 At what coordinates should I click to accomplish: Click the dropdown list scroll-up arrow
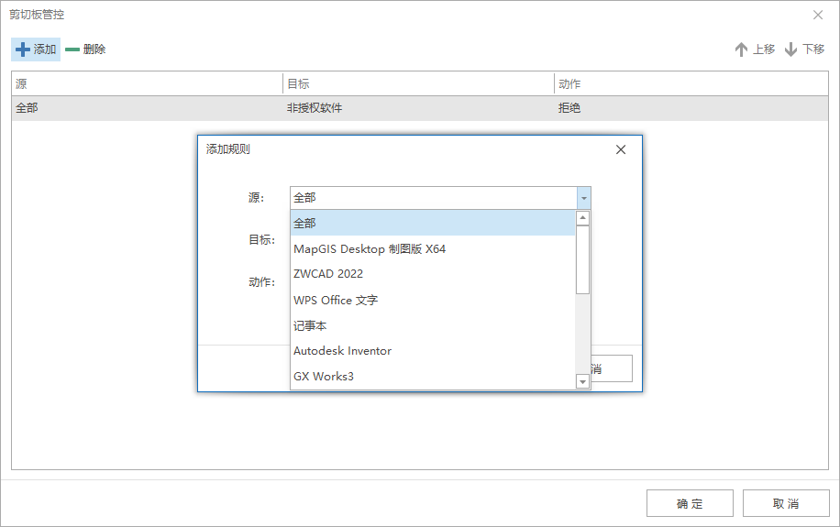(x=583, y=217)
